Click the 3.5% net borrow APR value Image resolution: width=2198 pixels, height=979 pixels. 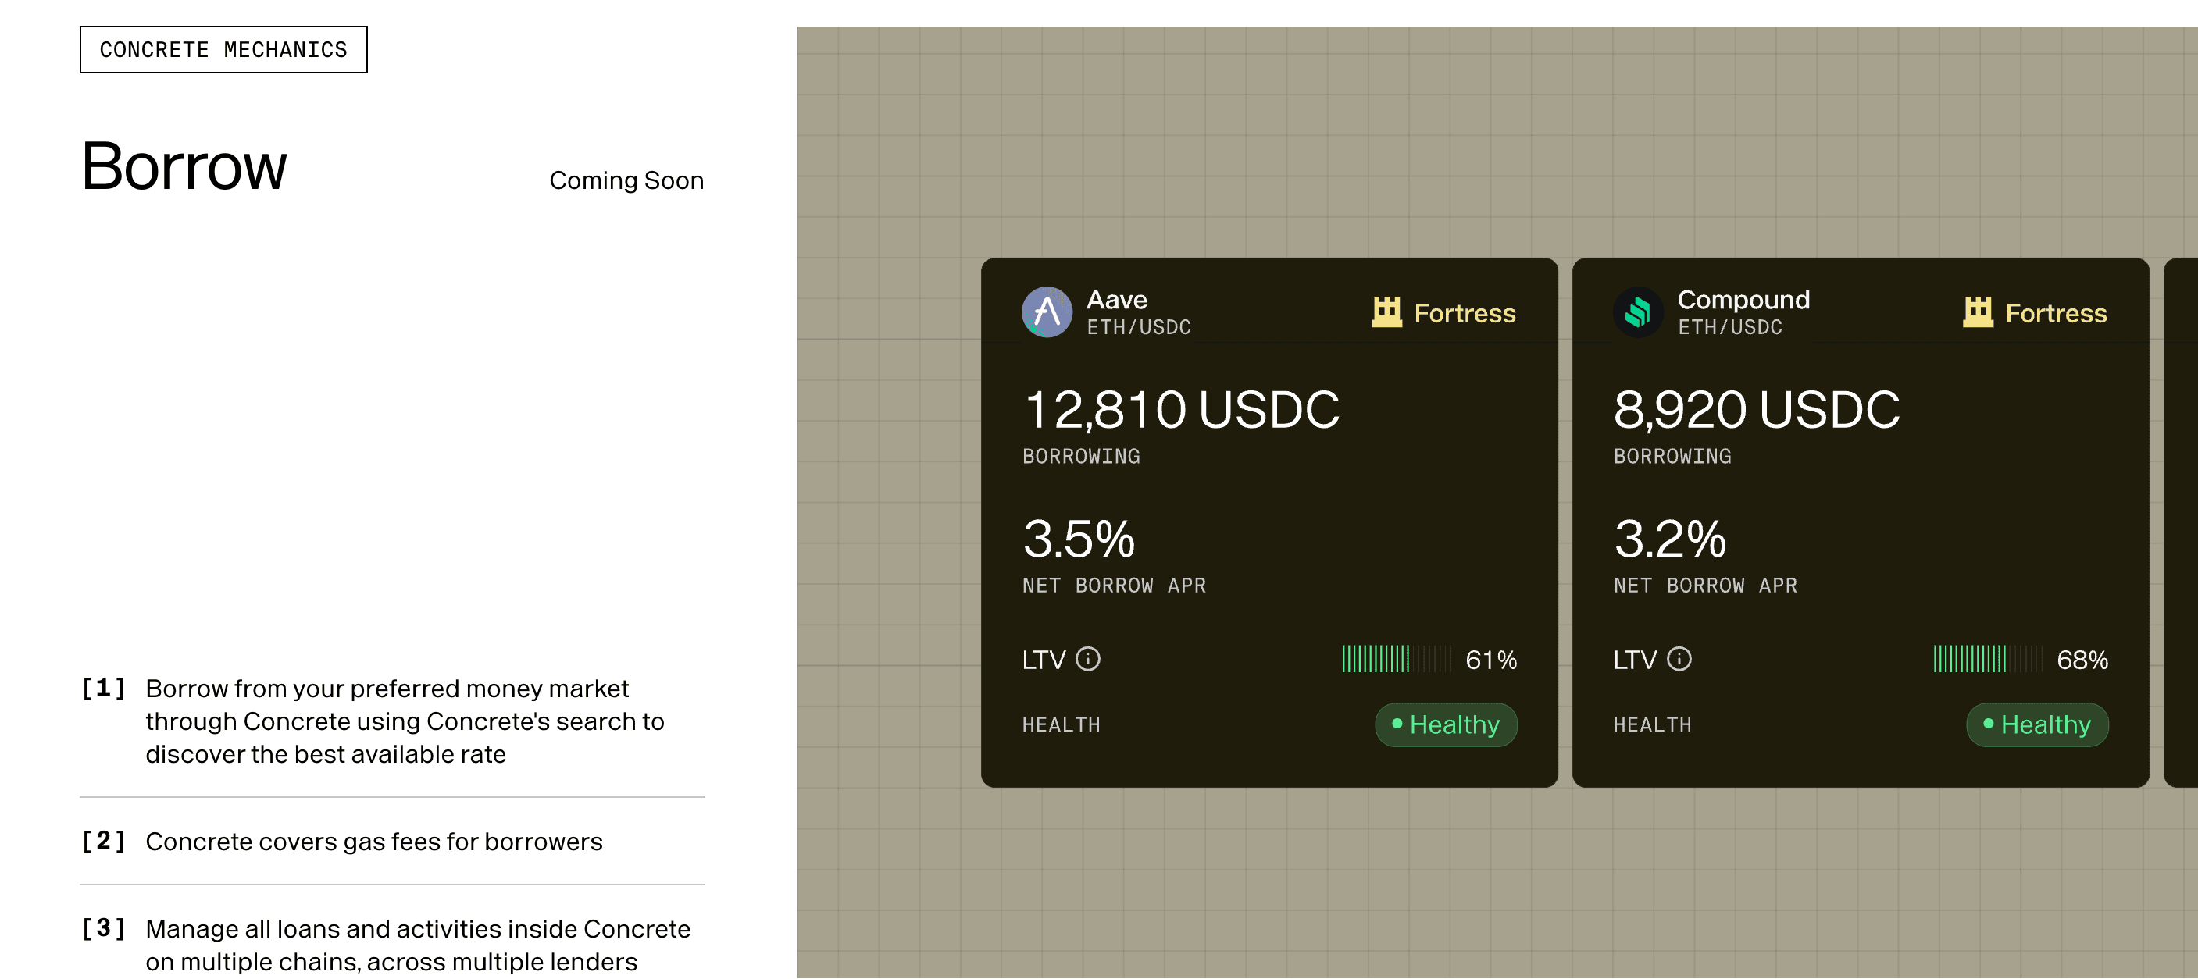point(1079,539)
